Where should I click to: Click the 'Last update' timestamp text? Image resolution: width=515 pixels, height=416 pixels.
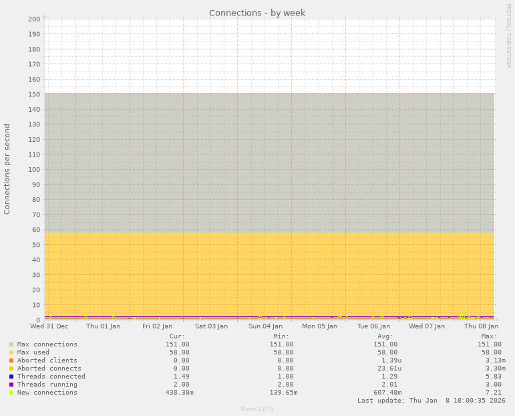click(x=432, y=401)
